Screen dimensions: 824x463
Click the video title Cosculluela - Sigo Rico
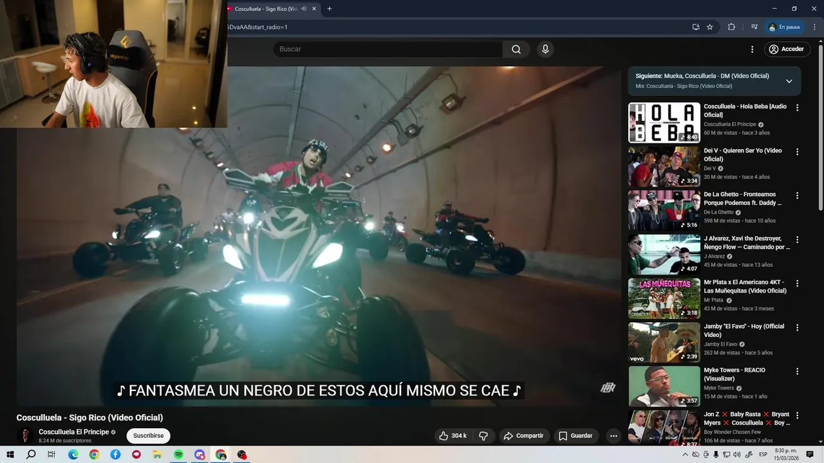89,417
